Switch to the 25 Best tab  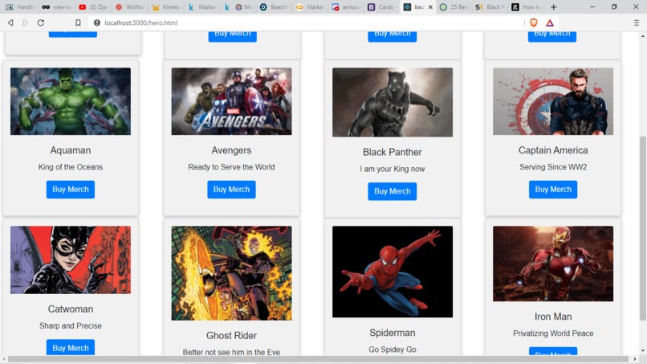coord(454,7)
